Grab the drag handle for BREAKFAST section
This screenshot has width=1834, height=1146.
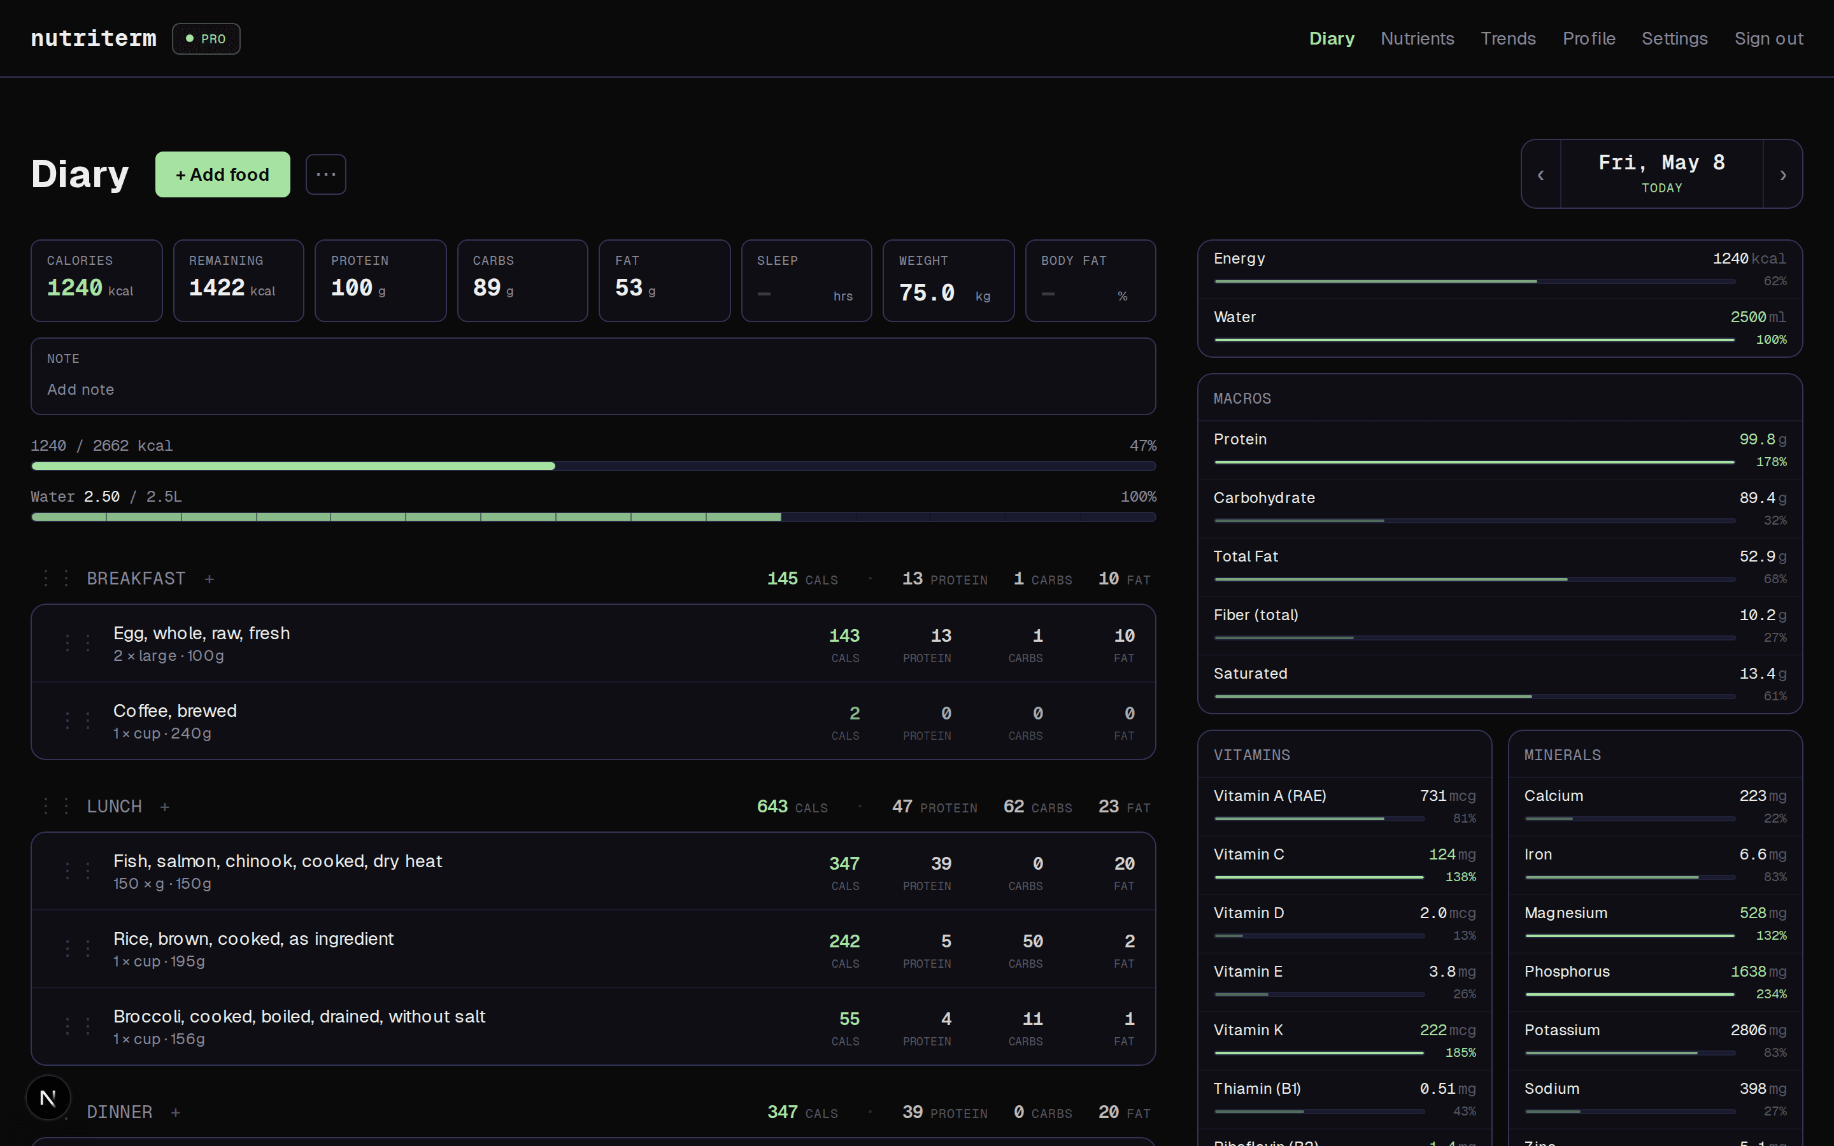tap(56, 579)
